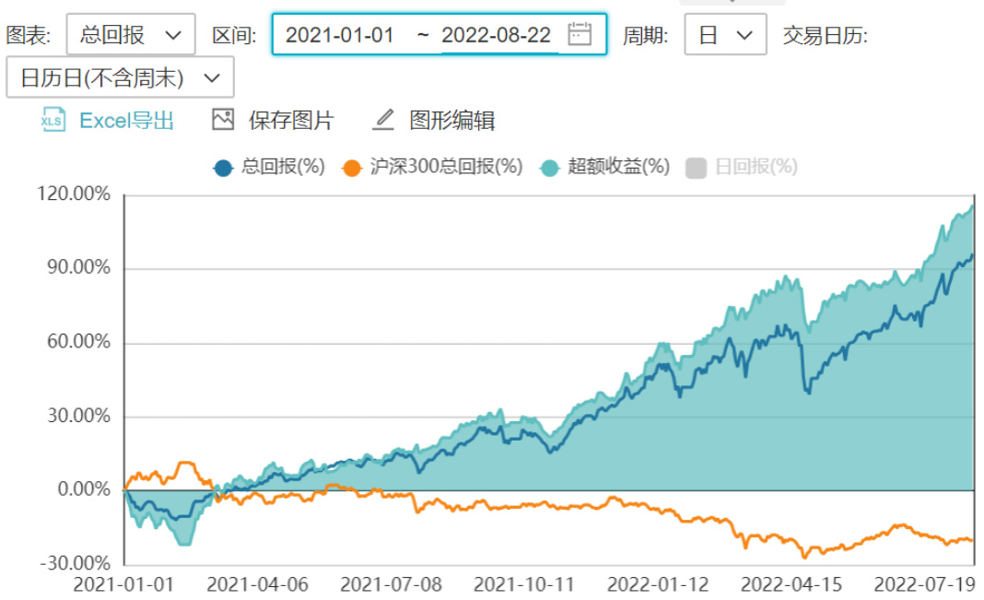Click the 2022-04-15 x-axis label
This screenshot has height=600, width=984.
(791, 585)
